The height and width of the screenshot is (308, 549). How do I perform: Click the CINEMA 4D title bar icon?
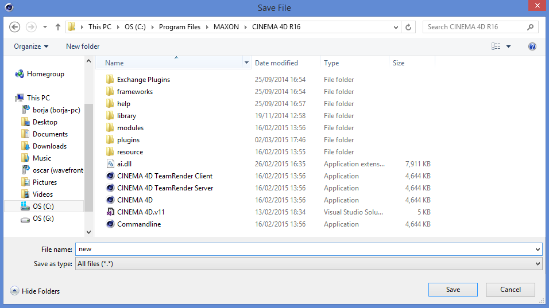[9, 7]
